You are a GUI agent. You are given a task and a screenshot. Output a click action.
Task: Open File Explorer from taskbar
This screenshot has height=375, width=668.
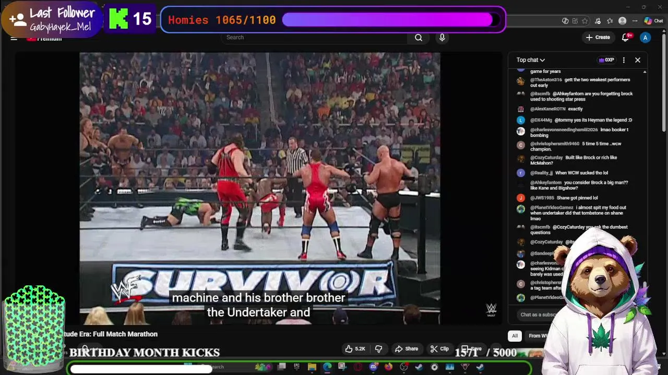point(312,367)
